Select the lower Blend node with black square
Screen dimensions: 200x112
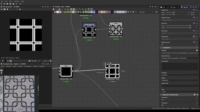pos(66,72)
